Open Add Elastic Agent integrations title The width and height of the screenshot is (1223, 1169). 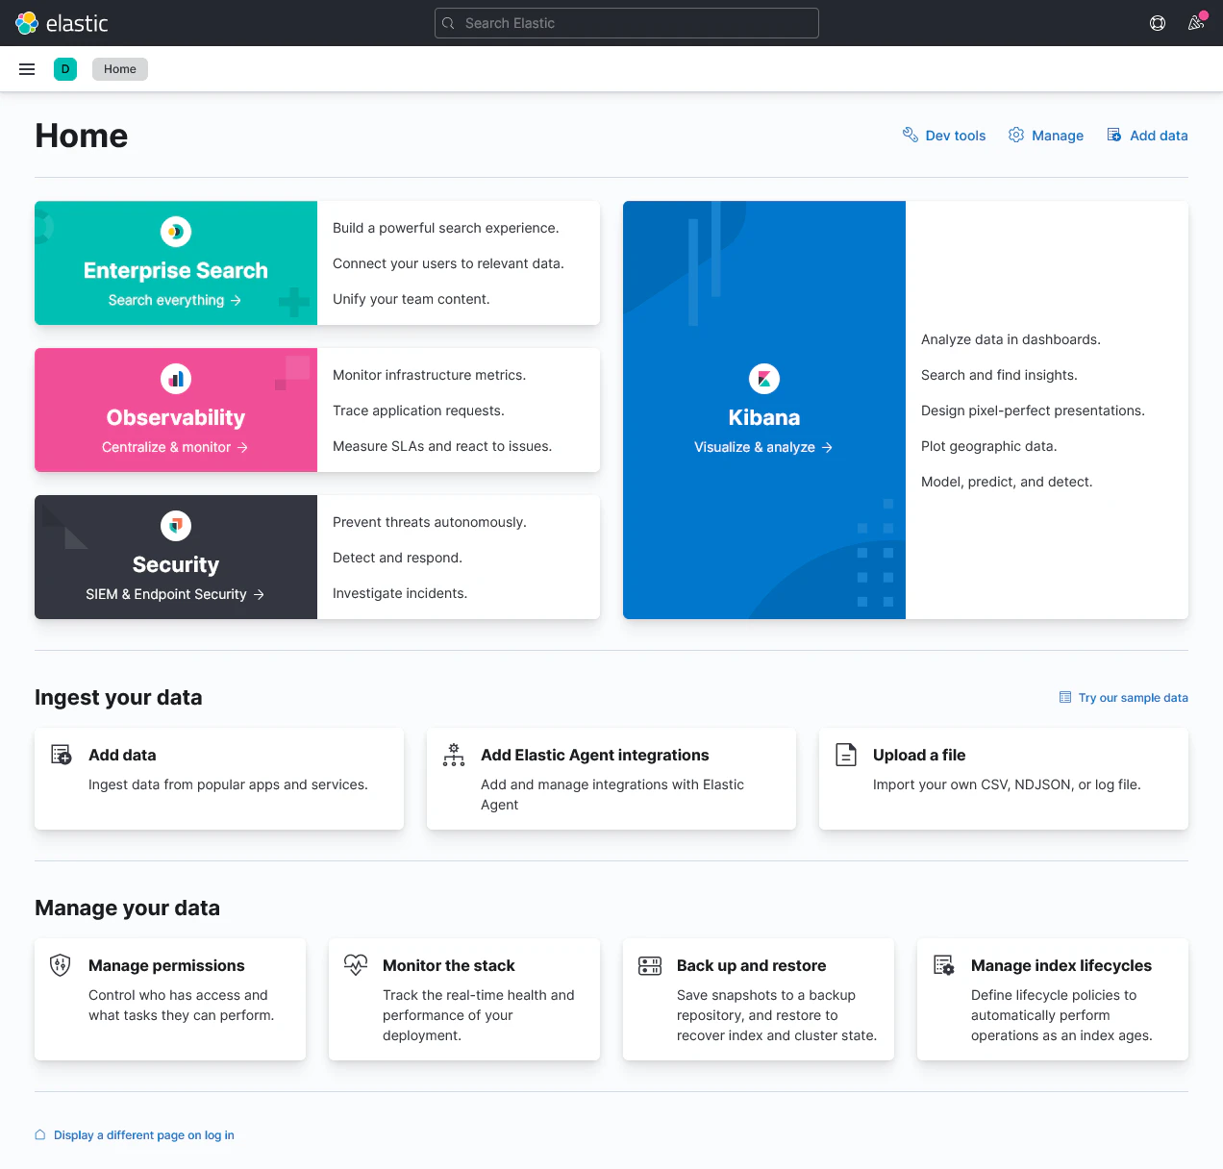pos(595,755)
